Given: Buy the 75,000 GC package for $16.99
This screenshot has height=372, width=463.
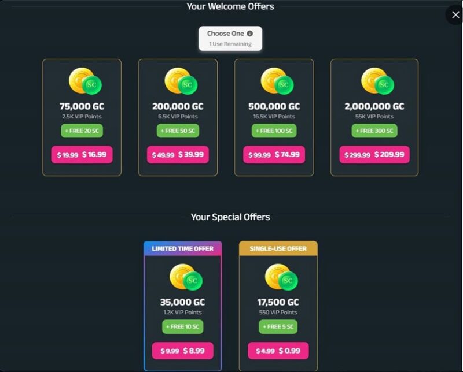Looking at the screenshot, I should pos(82,154).
